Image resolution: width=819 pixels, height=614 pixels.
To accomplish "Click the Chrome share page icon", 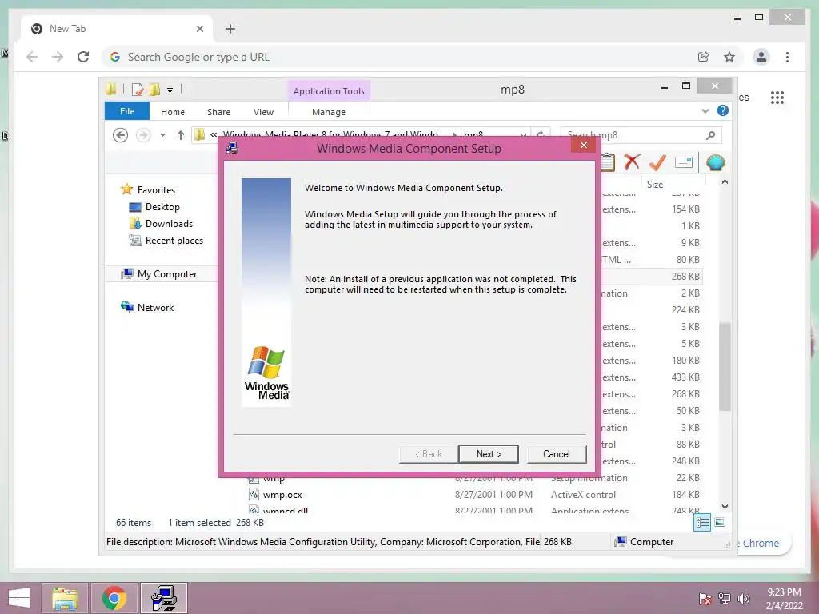I will click(x=704, y=57).
